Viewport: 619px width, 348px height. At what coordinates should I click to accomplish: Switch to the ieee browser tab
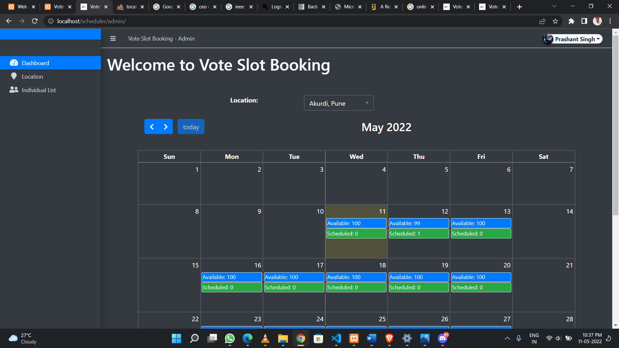[239, 7]
